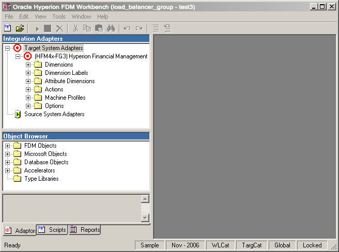Click the Cut scissors toolbar icon
Viewport: 339px width, 252px height.
[75, 28]
